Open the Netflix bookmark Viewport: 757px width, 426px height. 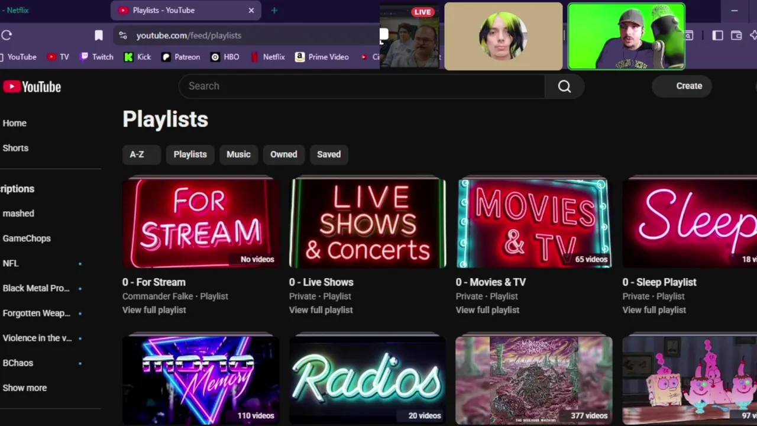267,57
